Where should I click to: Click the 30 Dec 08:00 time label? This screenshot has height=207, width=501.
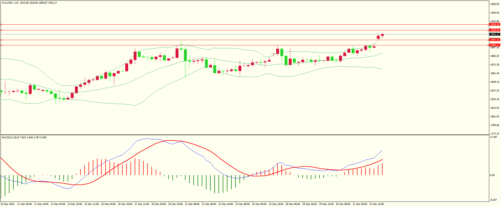click(x=343, y=204)
